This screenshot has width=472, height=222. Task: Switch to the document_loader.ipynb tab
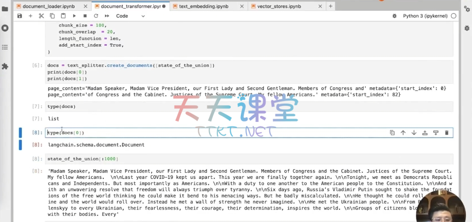pyautogui.click(x=48, y=6)
